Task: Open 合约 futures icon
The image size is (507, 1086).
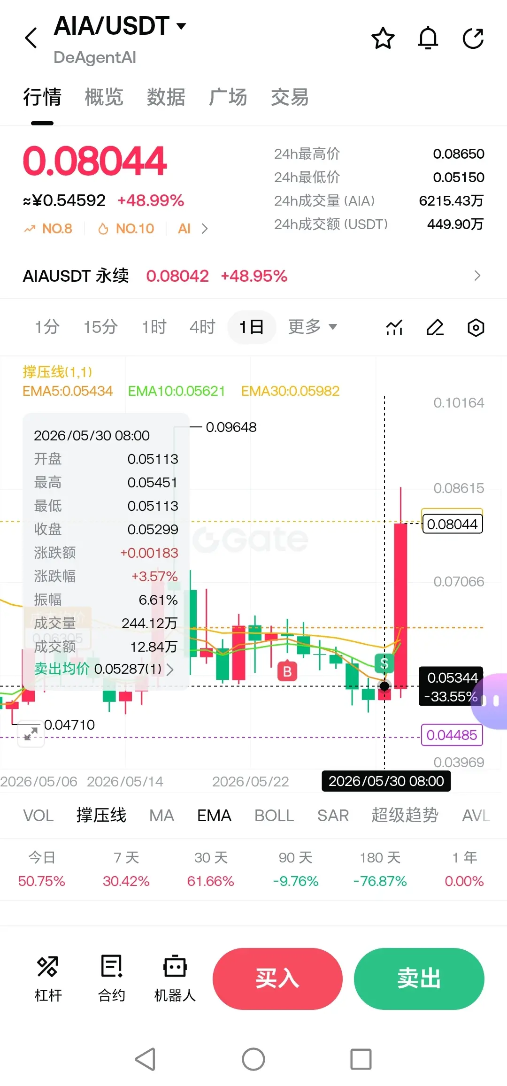Action: tap(111, 978)
